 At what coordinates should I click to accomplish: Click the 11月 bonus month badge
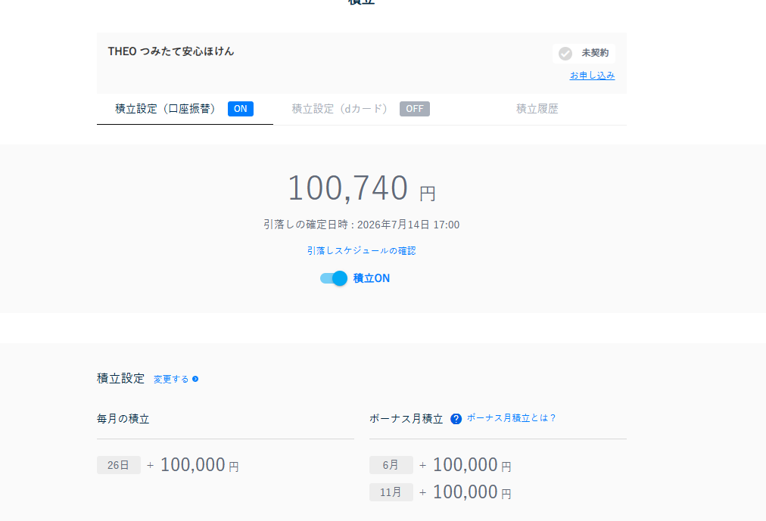[x=391, y=492]
